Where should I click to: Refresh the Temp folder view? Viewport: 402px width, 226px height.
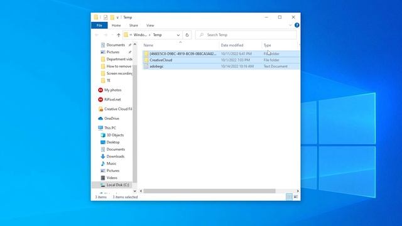[187, 35]
